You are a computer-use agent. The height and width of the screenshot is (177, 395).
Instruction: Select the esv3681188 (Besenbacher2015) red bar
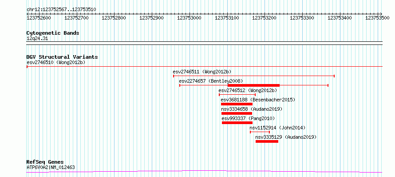[237, 104]
